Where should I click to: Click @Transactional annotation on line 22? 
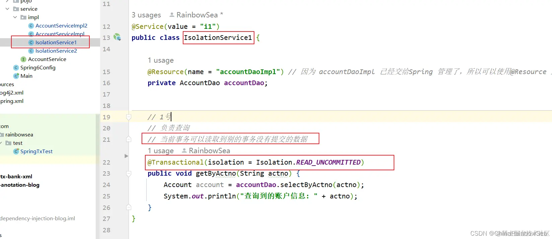pyautogui.click(x=176, y=162)
